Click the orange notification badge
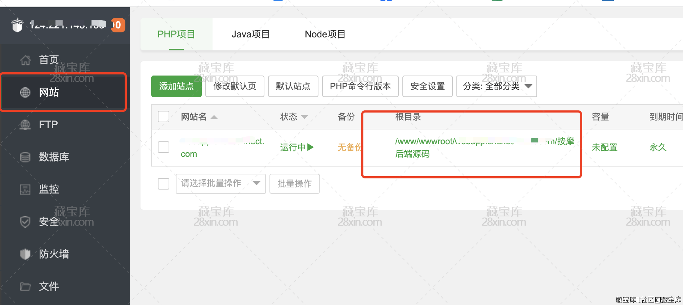The image size is (683, 305). tap(118, 25)
